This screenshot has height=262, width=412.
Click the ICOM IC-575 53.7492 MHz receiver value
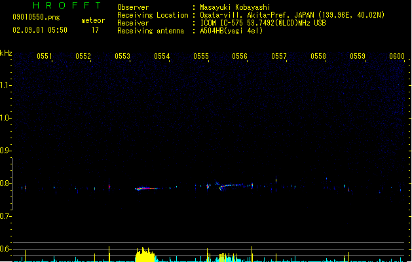pos(263,23)
